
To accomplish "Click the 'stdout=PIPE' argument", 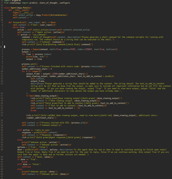I will [x=69, y=49].
